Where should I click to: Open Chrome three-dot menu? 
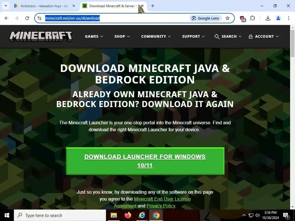(288, 18)
